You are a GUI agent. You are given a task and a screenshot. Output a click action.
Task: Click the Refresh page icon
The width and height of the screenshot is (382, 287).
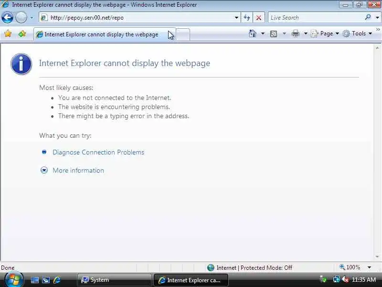(x=247, y=18)
